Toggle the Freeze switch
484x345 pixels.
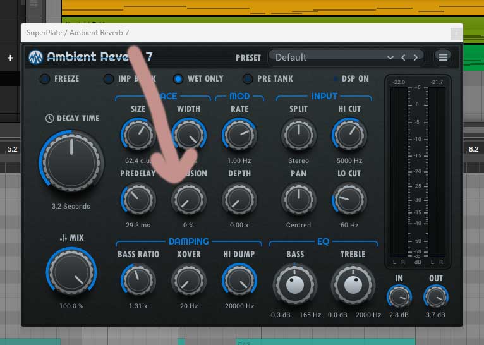(x=45, y=79)
